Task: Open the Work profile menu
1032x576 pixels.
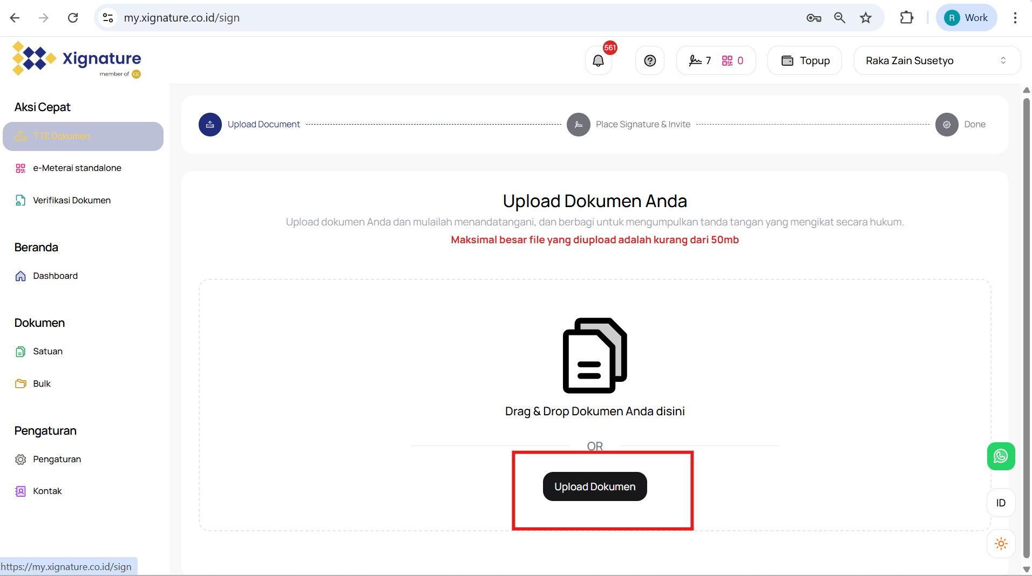Action: pyautogui.click(x=966, y=18)
